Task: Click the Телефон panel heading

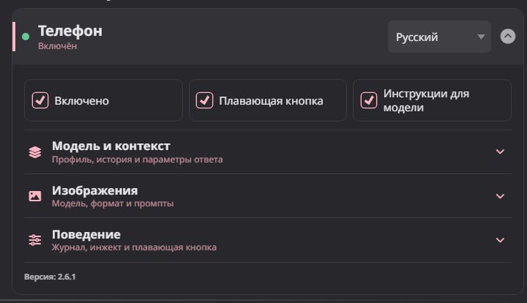Action: click(70, 31)
